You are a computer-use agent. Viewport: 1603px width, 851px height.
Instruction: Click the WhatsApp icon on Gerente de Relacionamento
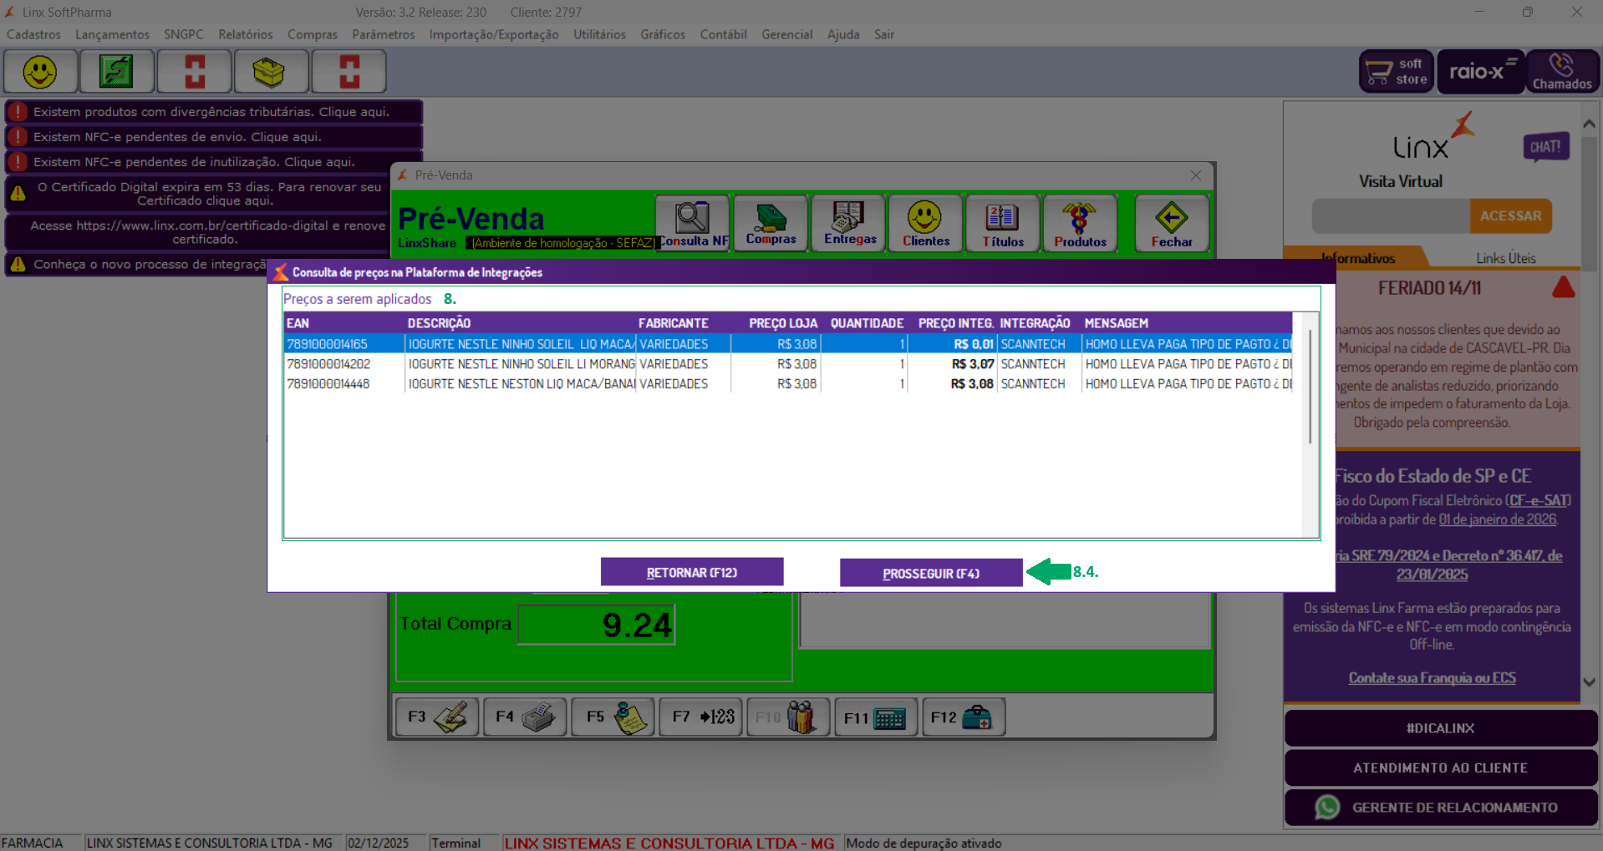pos(1327,808)
